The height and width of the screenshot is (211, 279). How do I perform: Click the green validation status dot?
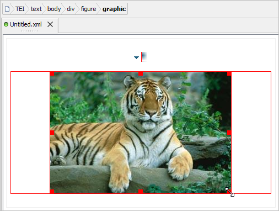(x=6, y=24)
